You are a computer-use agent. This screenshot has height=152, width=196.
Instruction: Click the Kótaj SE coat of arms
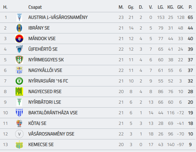click(19, 124)
